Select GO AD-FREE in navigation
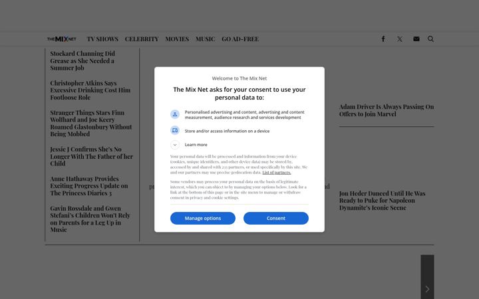 point(240,39)
